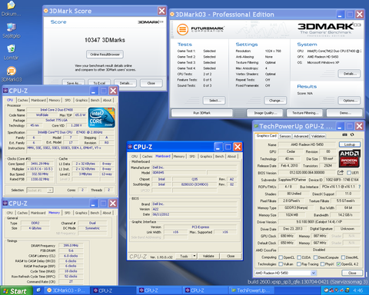Click the Run 3DMark button

(201, 113)
